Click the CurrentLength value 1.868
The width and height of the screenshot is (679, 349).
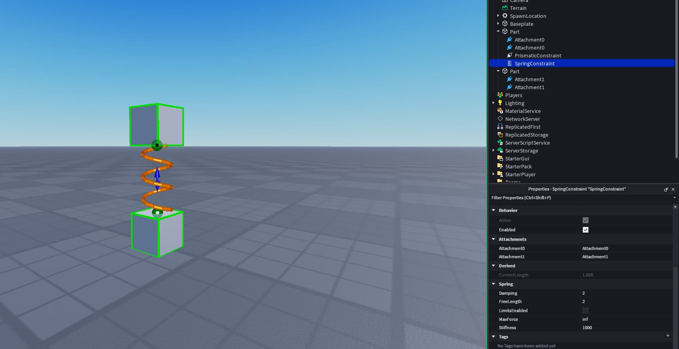(x=588, y=275)
